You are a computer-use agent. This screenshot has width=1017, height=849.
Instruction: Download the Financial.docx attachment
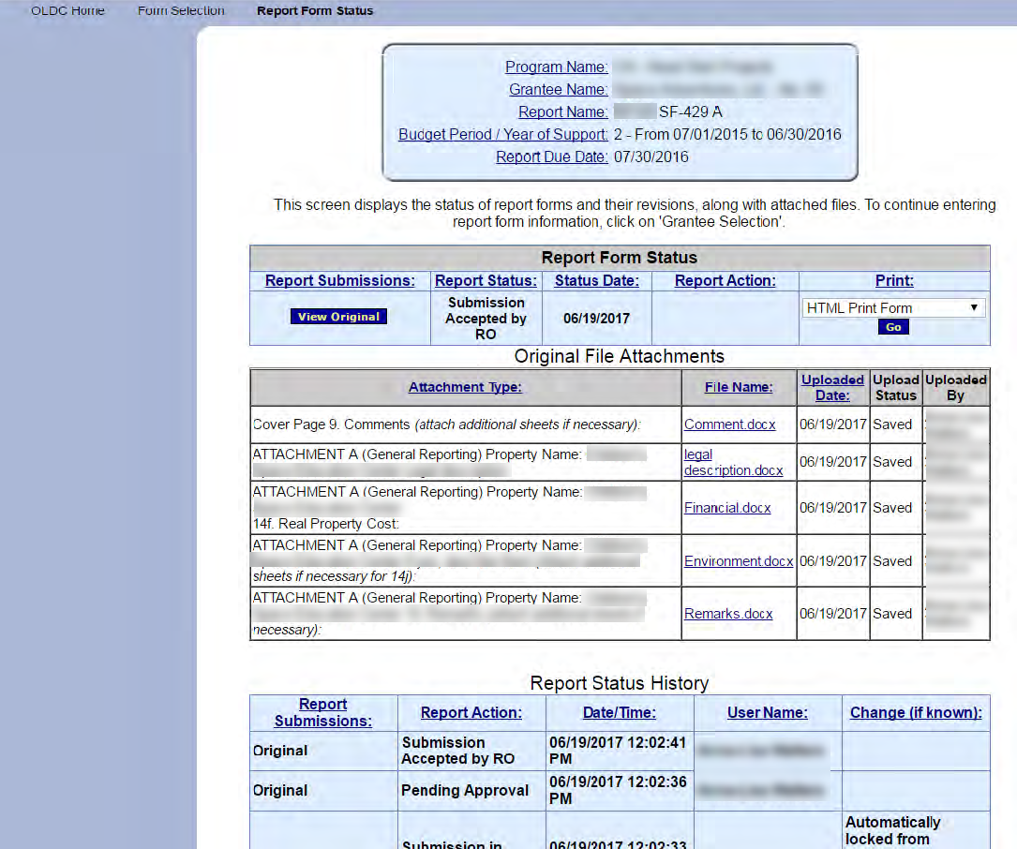click(727, 508)
